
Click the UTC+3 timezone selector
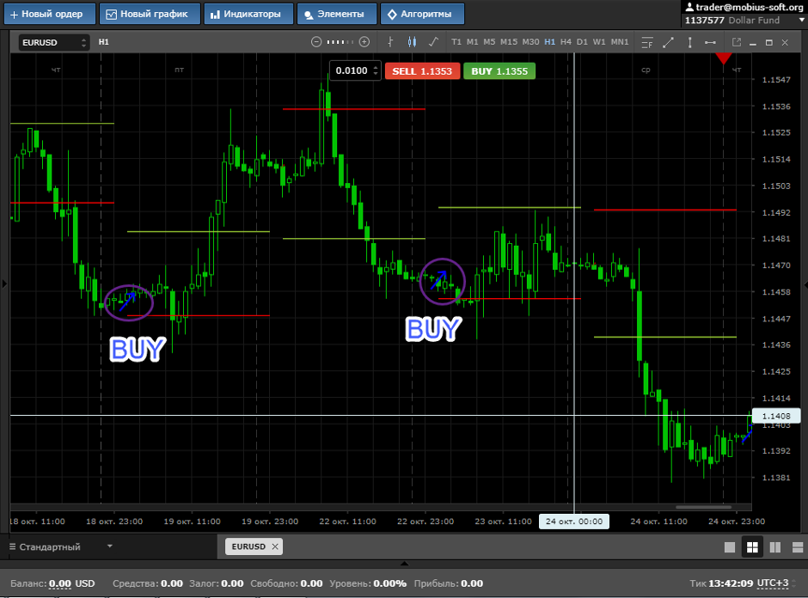point(773,583)
